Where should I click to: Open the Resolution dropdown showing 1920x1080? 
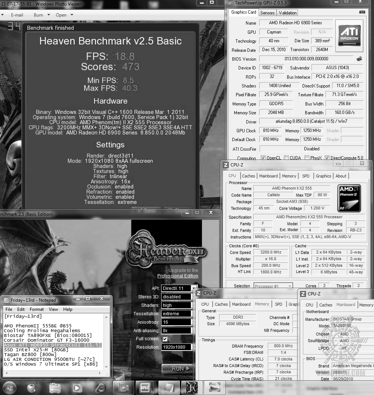pos(177,347)
